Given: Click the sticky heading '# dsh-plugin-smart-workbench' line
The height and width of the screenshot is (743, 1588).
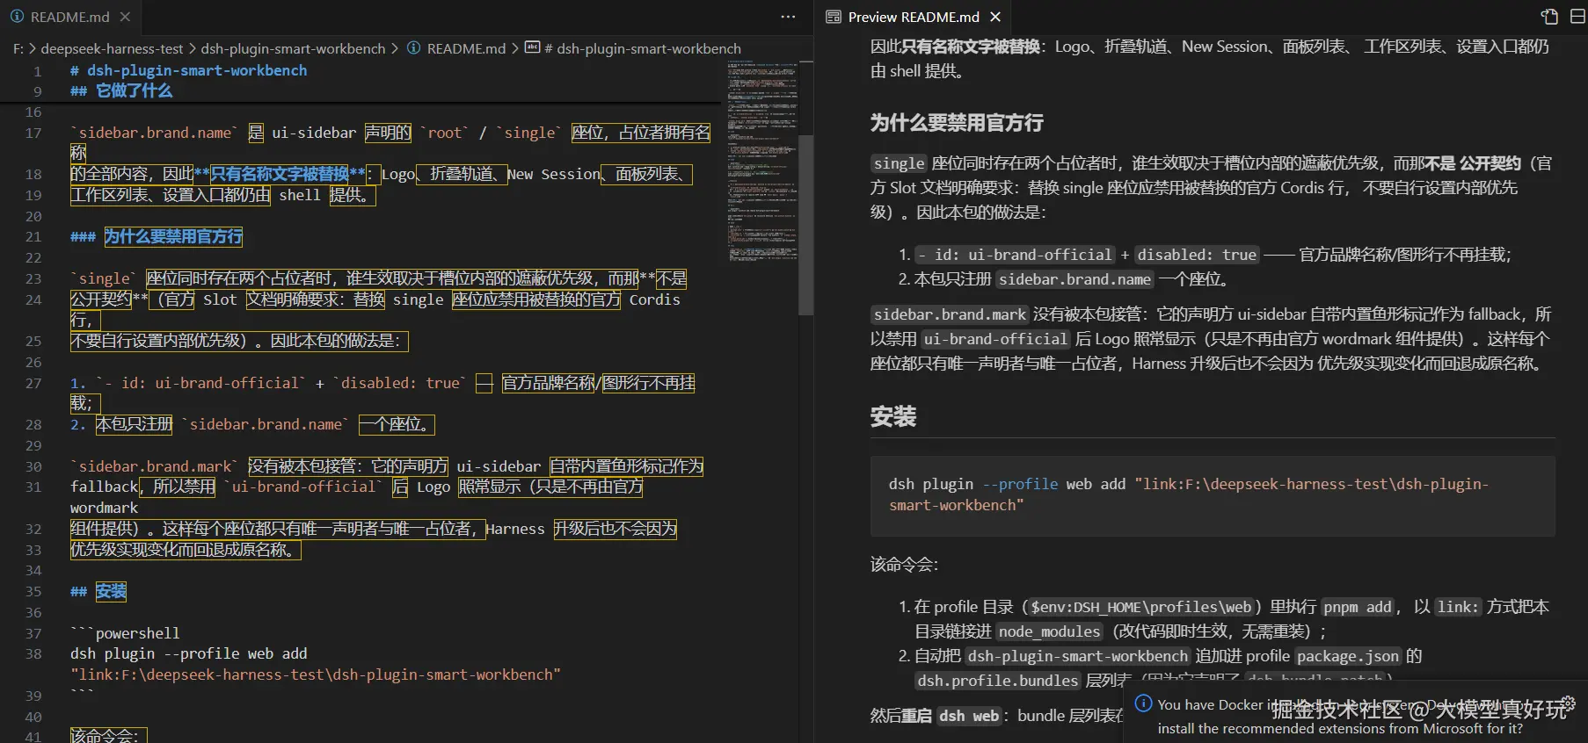Looking at the screenshot, I should tap(188, 70).
